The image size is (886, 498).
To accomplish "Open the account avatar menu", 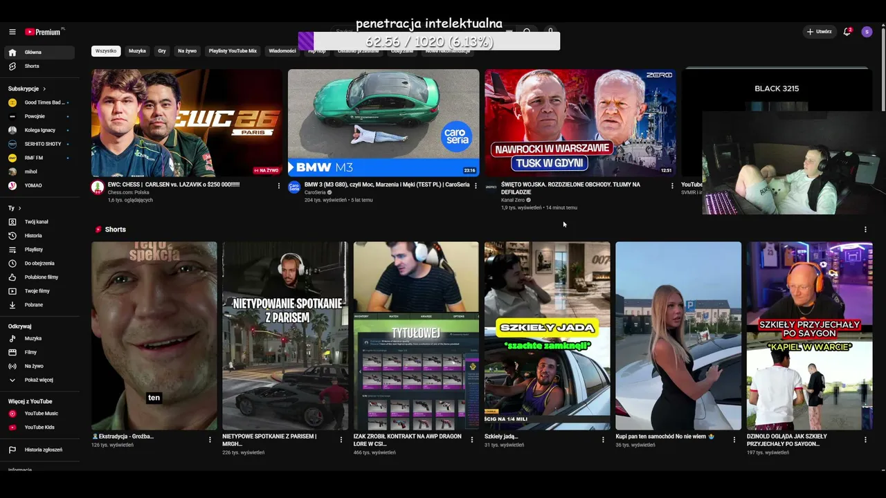I will tap(867, 32).
